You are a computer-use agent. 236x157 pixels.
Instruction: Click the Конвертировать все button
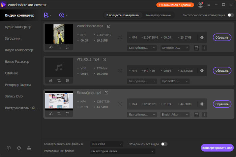tap(217, 148)
